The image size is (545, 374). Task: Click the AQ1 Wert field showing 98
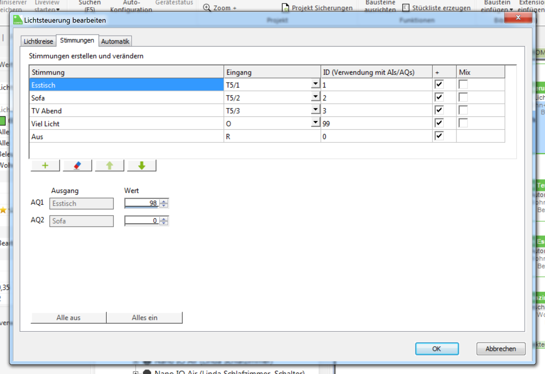pos(142,203)
